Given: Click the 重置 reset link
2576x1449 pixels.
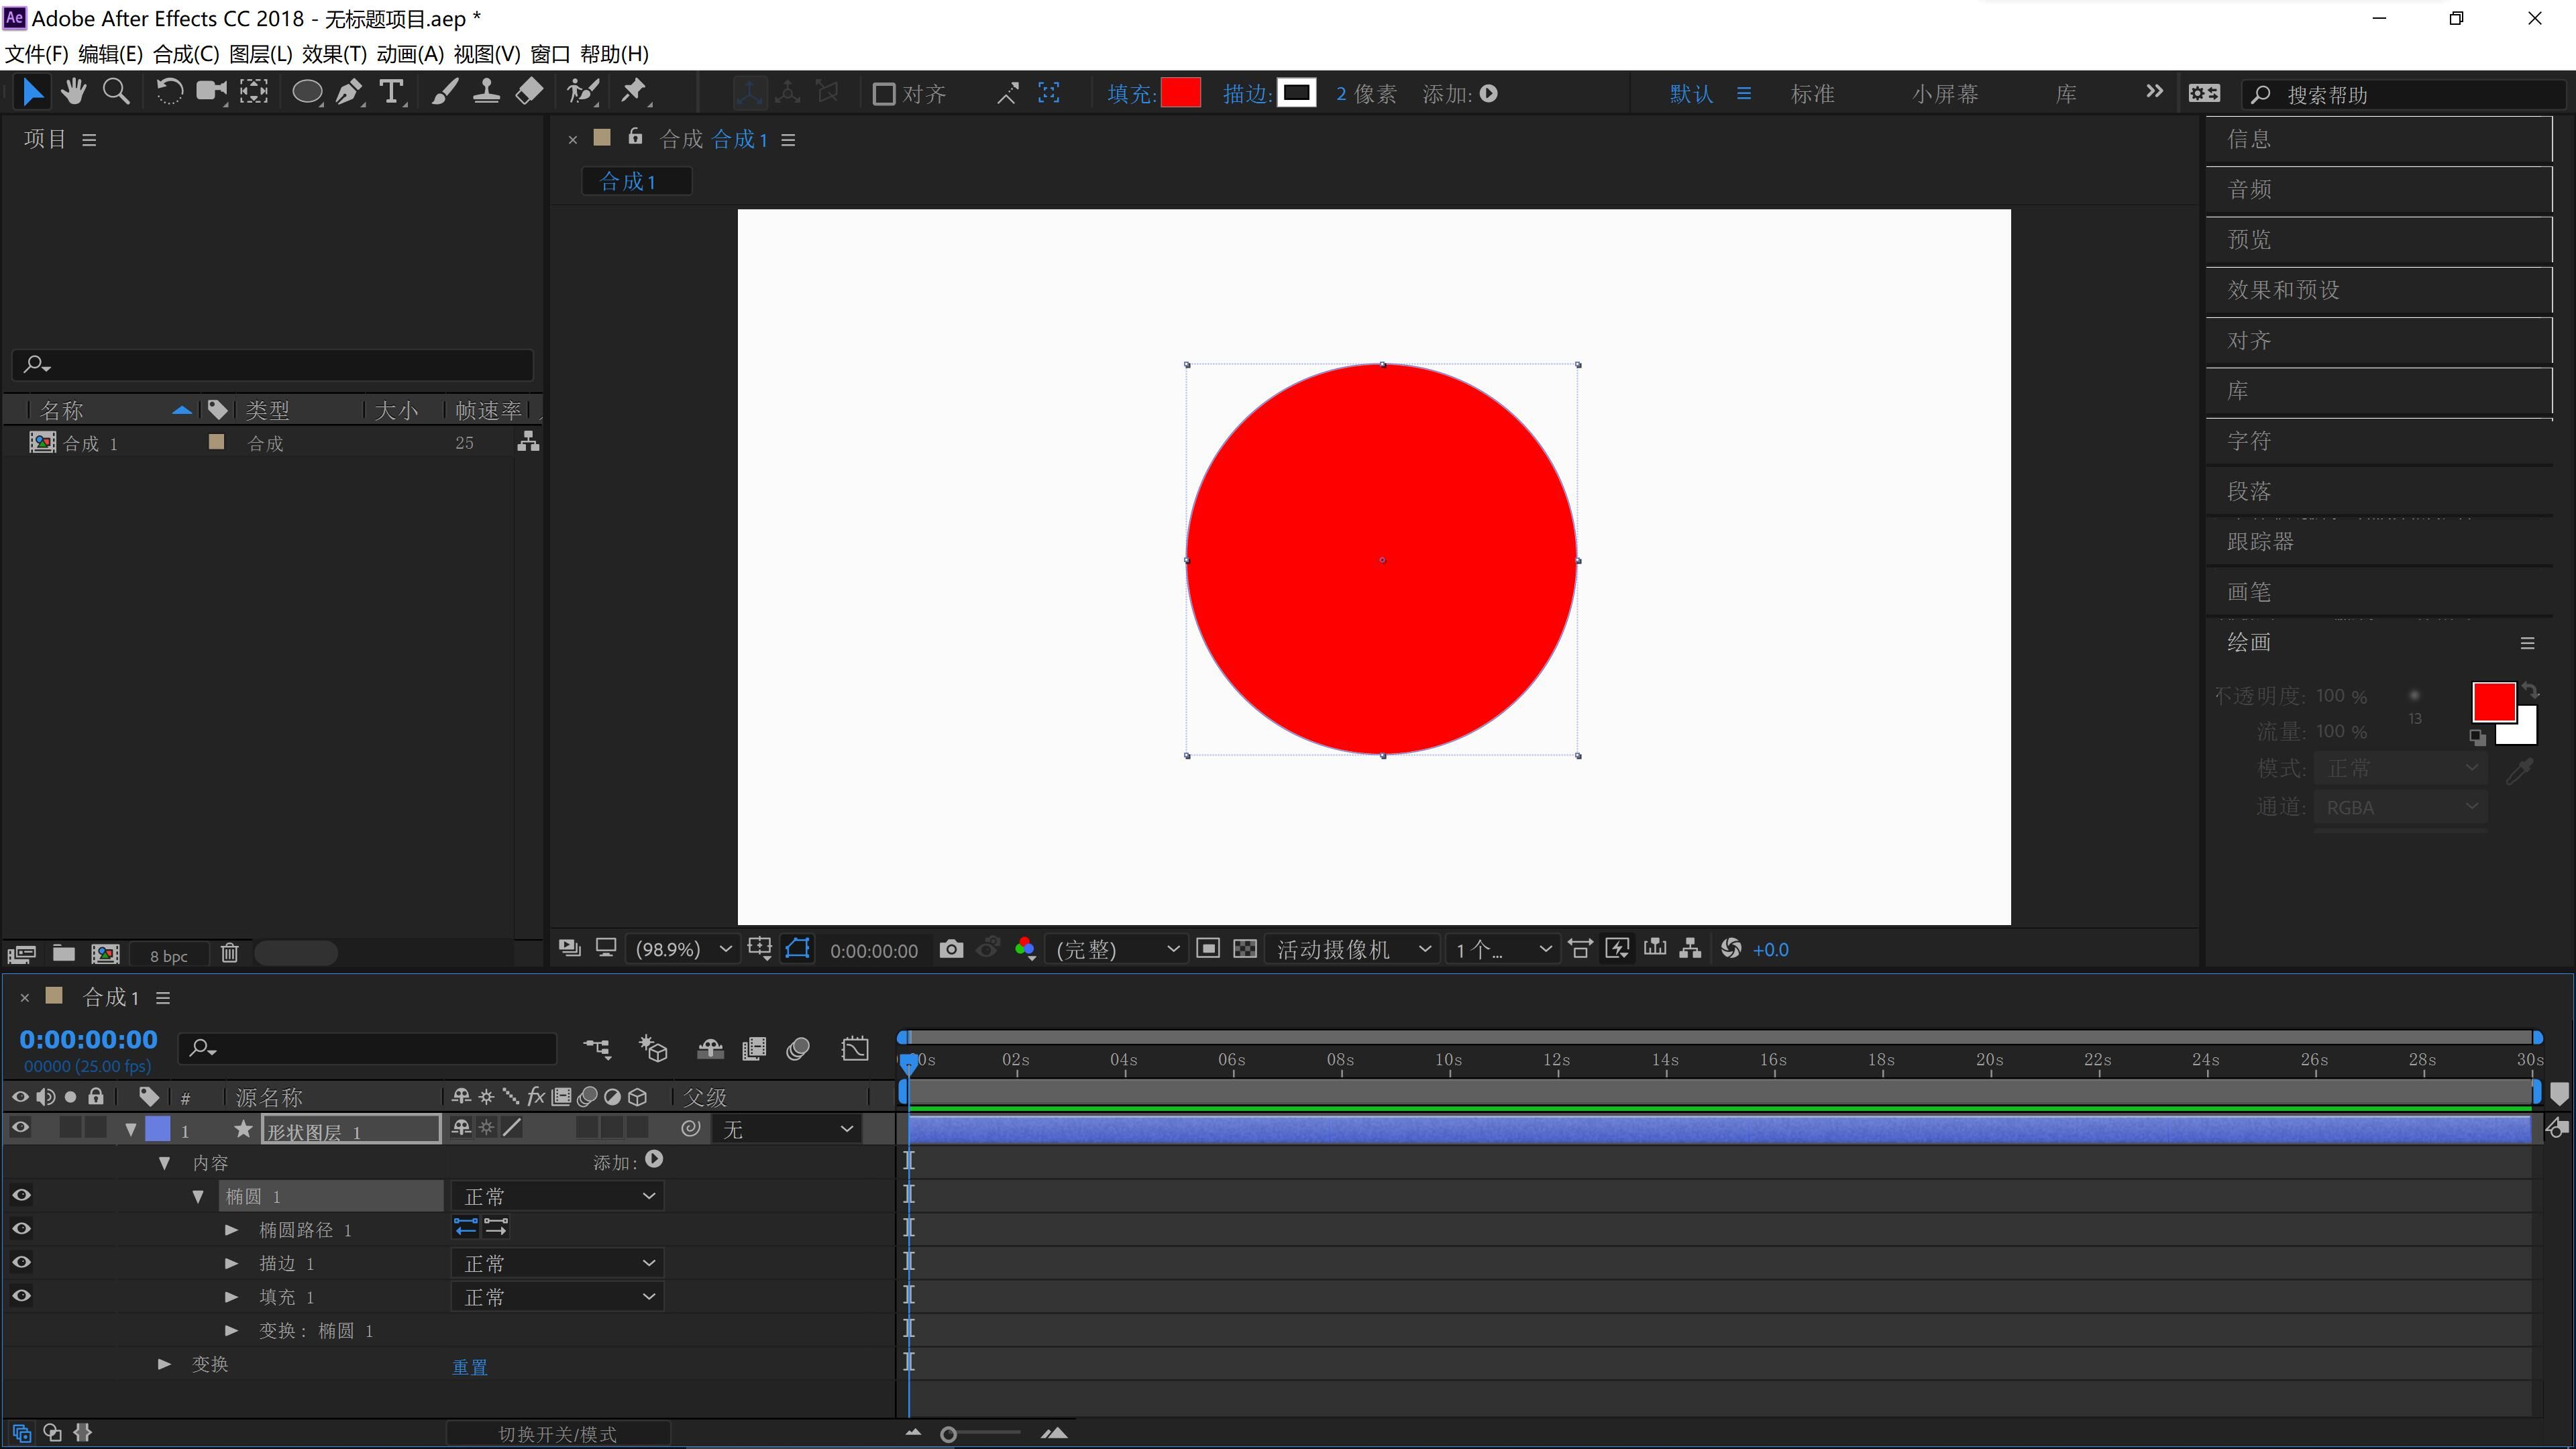Looking at the screenshot, I should 469,1366.
